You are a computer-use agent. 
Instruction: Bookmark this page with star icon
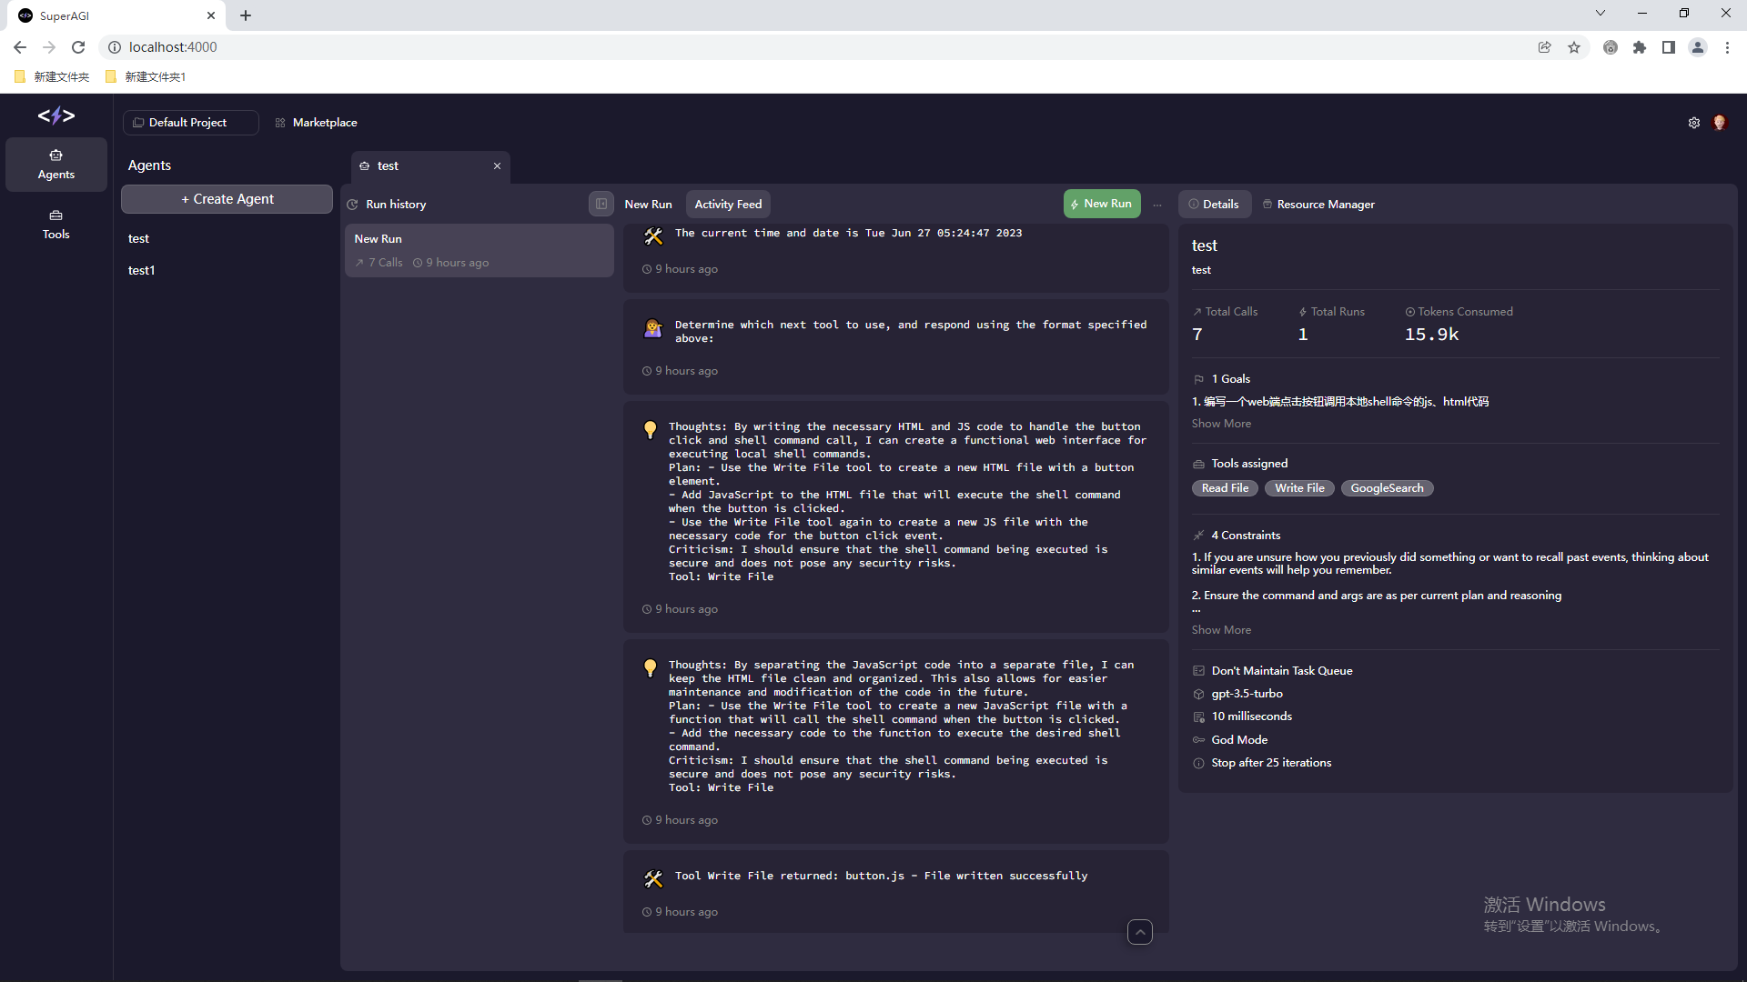(1574, 47)
